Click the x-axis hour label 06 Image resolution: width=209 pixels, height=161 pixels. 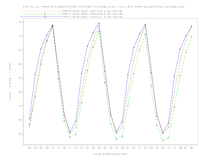coord(41,148)
